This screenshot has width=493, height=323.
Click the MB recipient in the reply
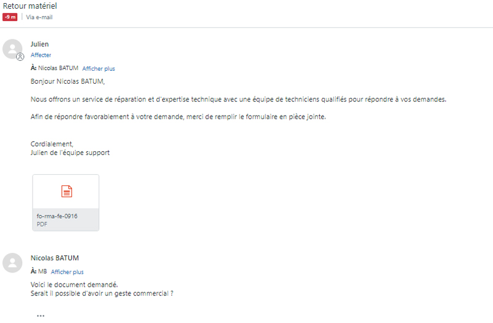[43, 271]
